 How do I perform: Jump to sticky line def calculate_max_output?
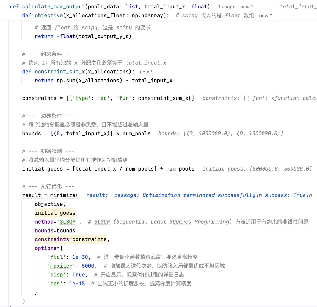(x=53, y=7)
